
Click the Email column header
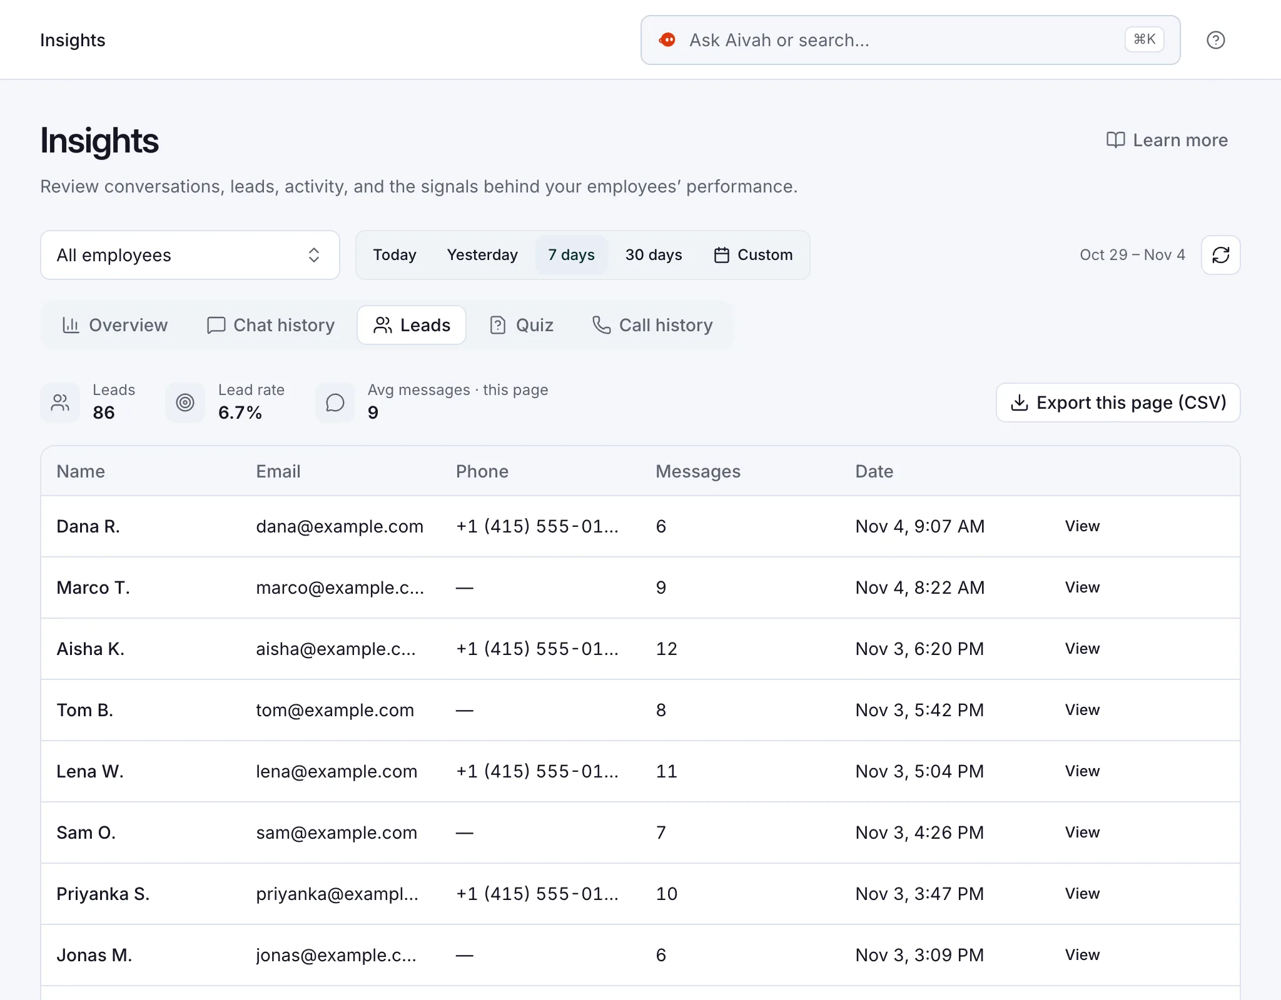278,471
